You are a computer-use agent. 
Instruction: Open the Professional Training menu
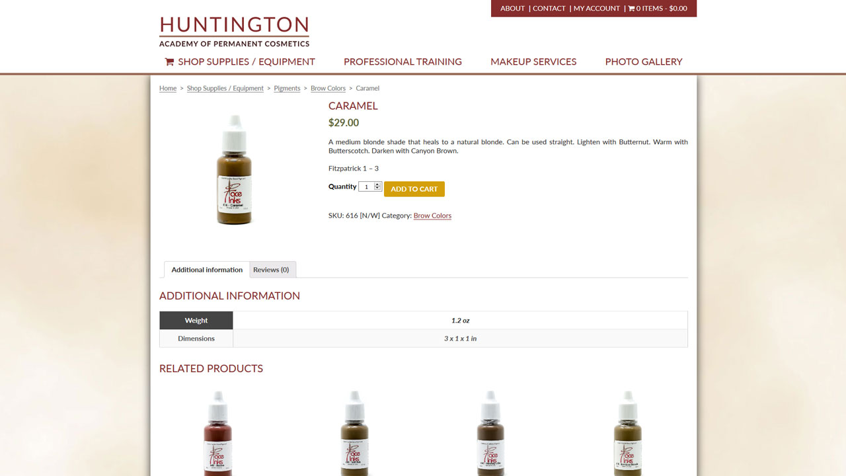pos(403,61)
